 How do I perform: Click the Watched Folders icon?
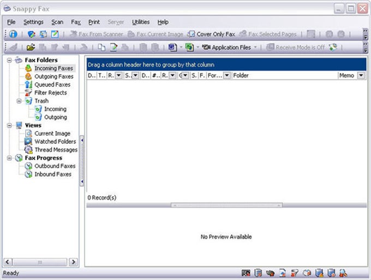click(x=28, y=142)
